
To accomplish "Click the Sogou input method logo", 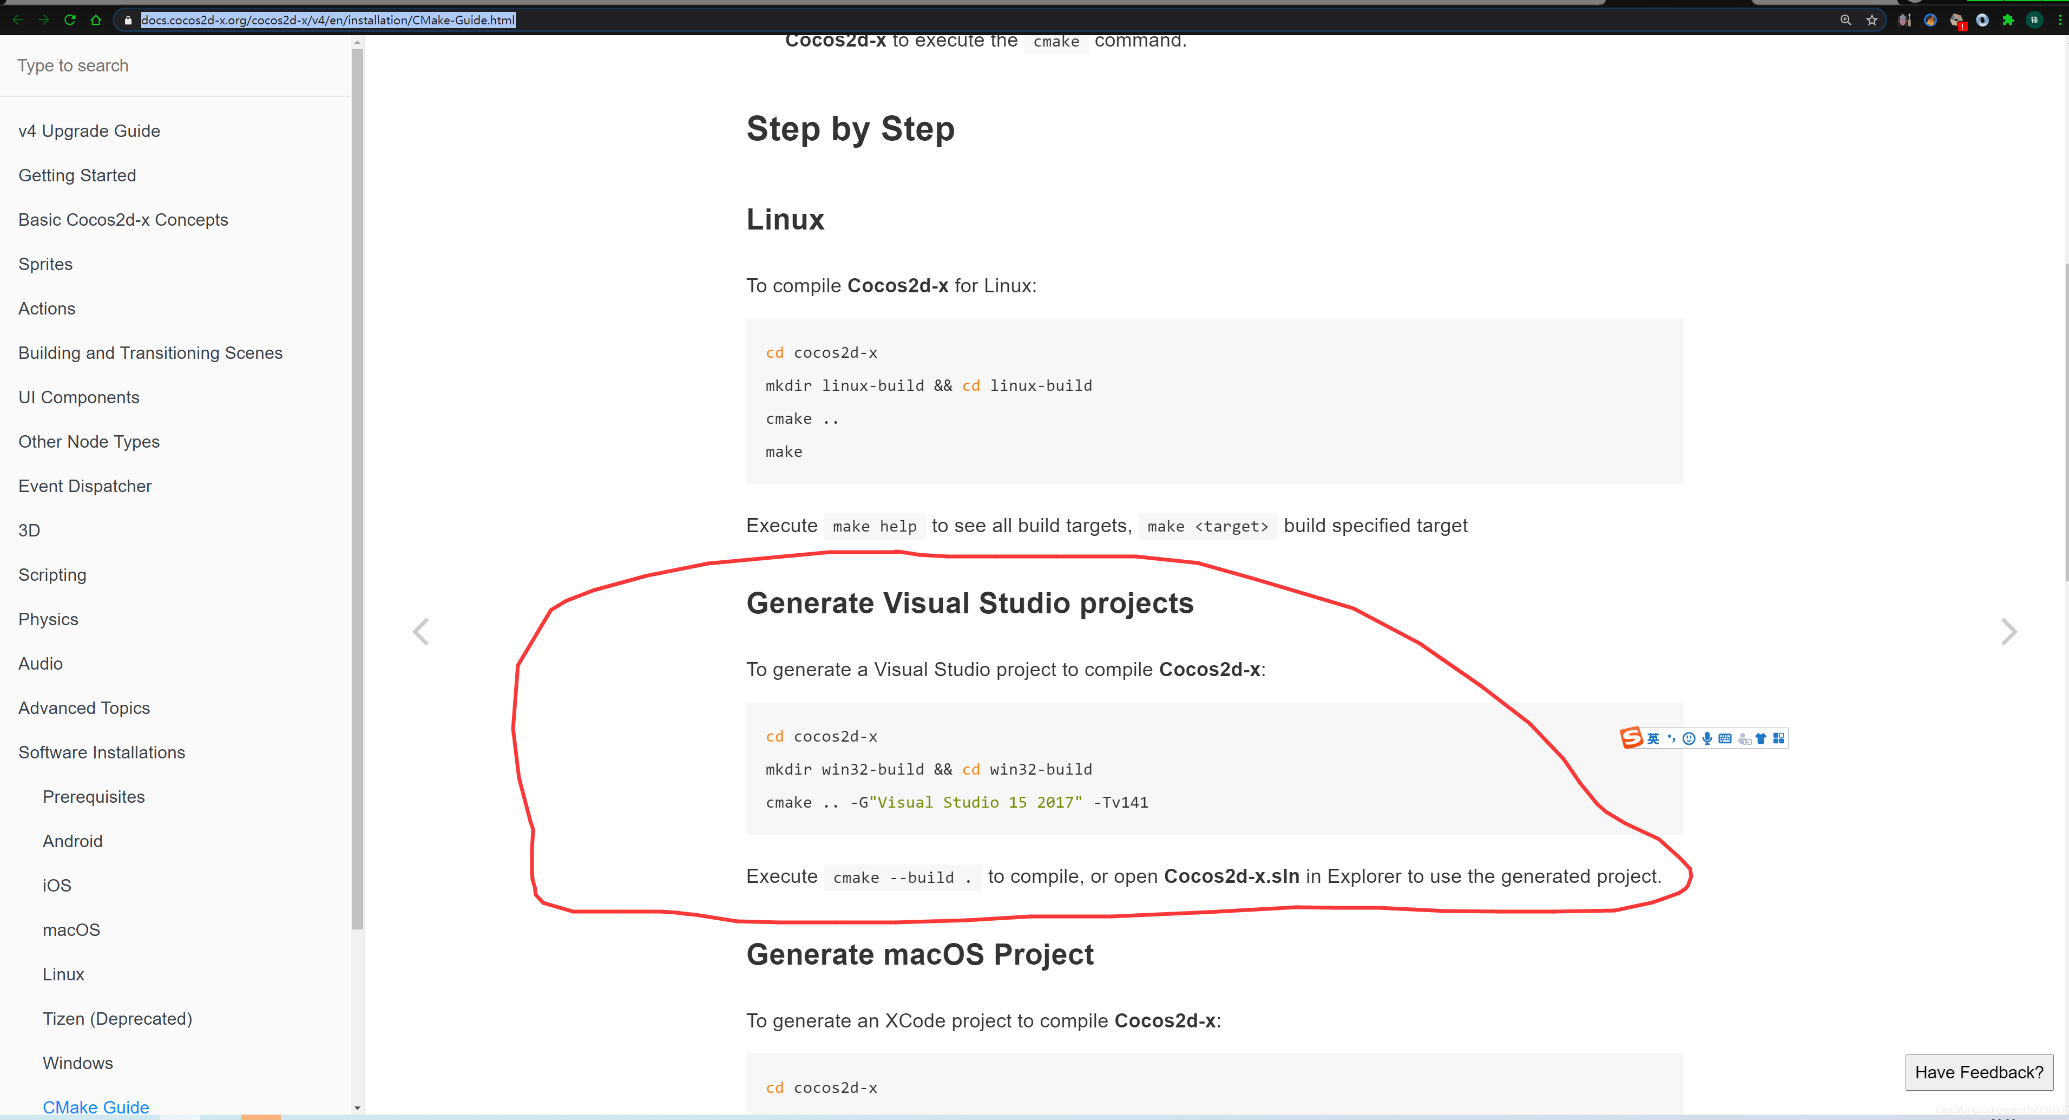I will point(1631,738).
